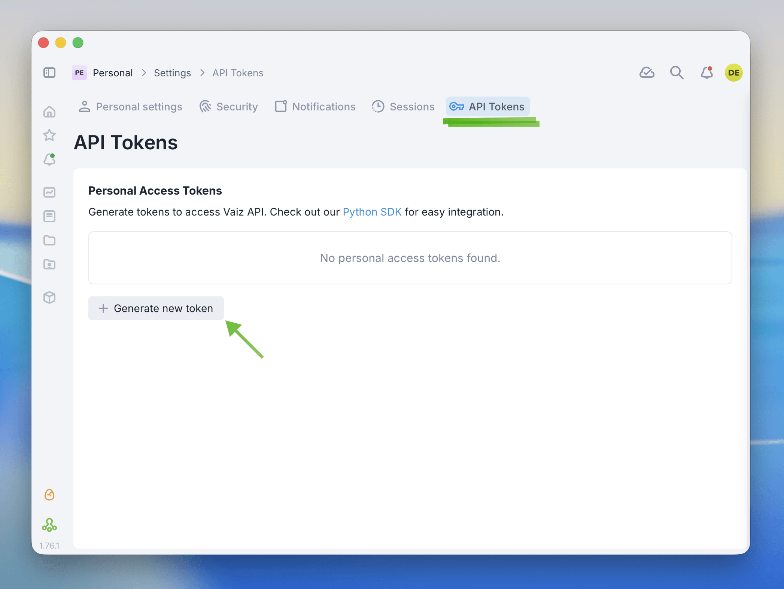Image resolution: width=784 pixels, height=589 pixels.
Task: Open the Personal settings tab
Action: (x=130, y=107)
